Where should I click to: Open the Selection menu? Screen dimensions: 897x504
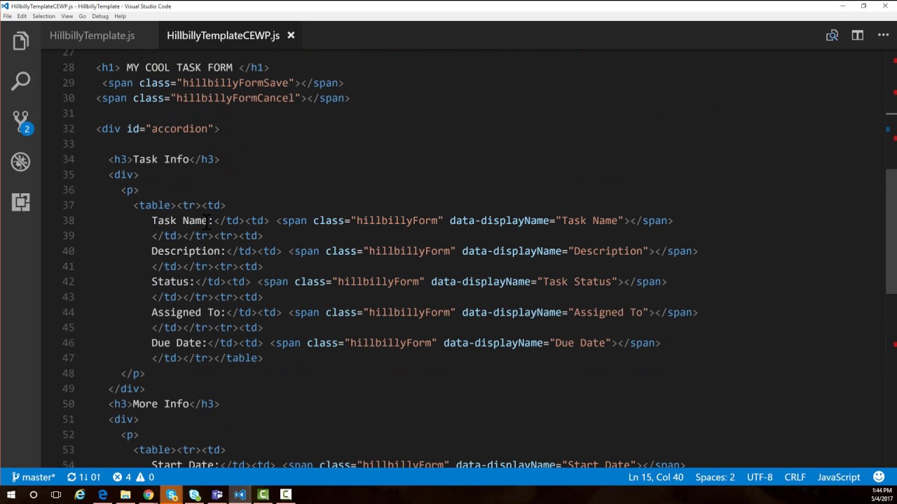coord(43,16)
